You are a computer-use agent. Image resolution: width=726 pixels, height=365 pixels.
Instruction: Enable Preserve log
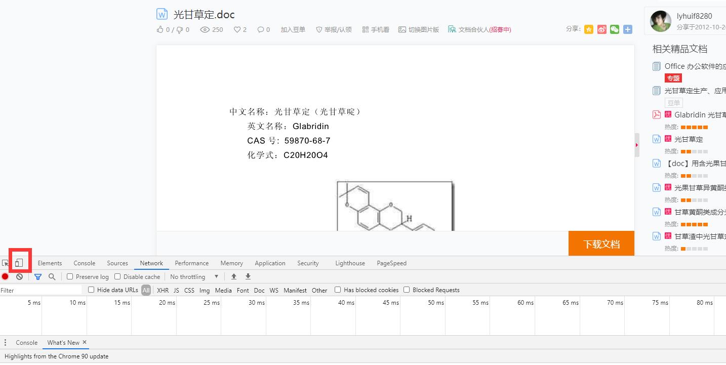point(70,276)
